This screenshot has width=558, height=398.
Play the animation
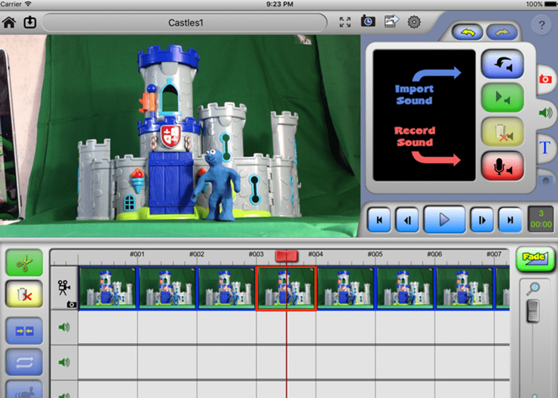click(444, 219)
